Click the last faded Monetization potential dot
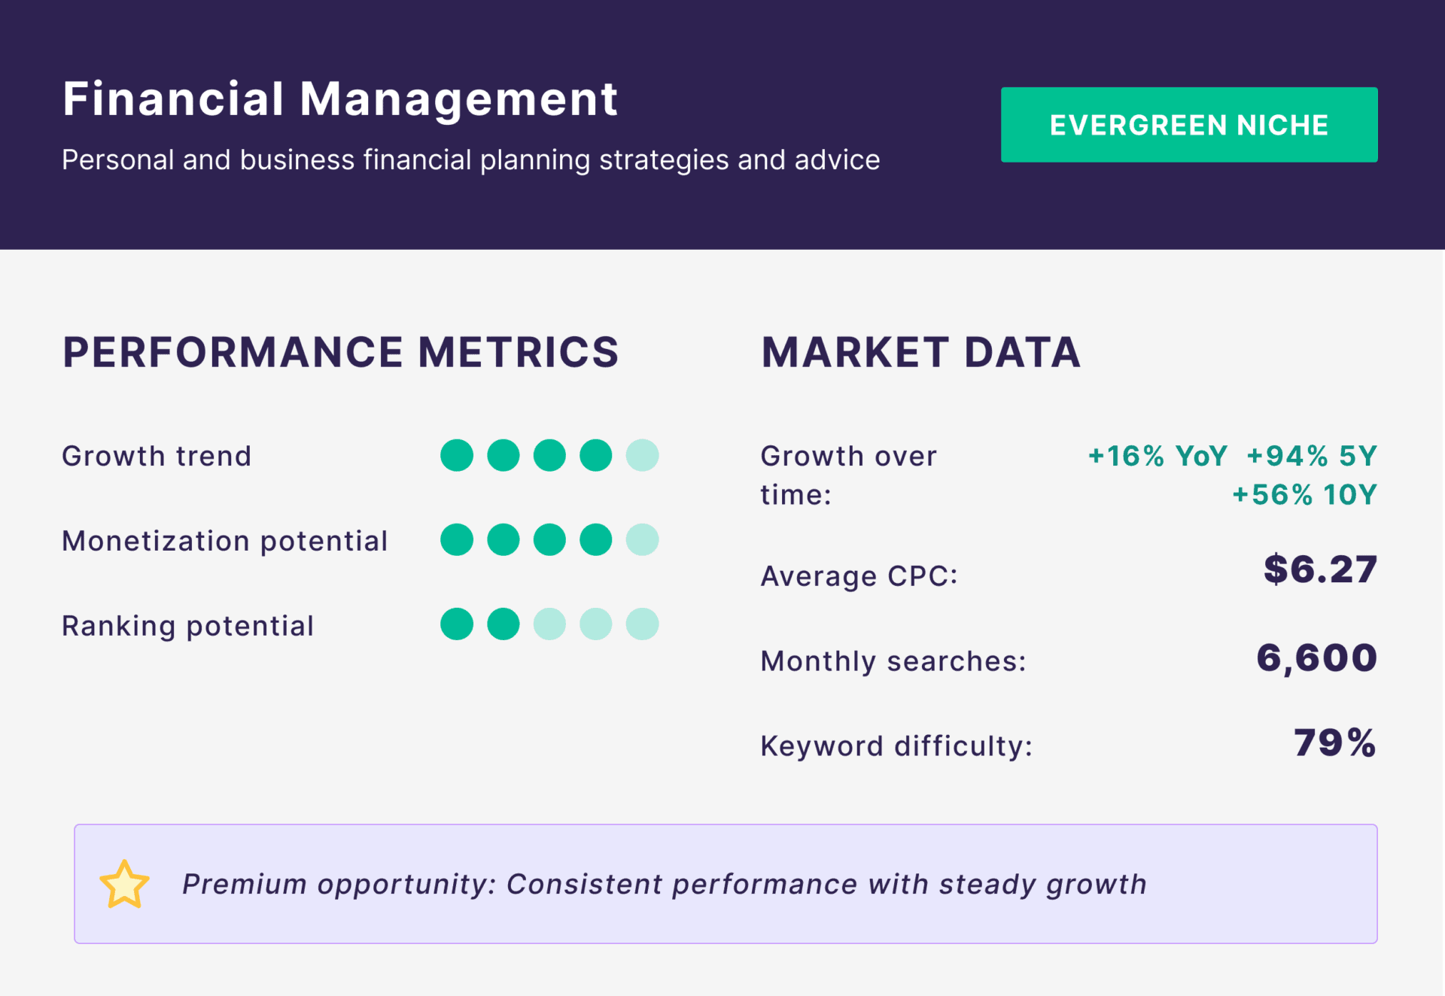This screenshot has height=996, width=1445. click(642, 540)
